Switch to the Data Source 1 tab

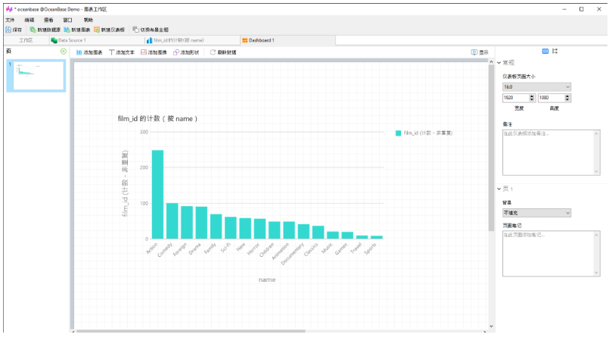(97, 40)
